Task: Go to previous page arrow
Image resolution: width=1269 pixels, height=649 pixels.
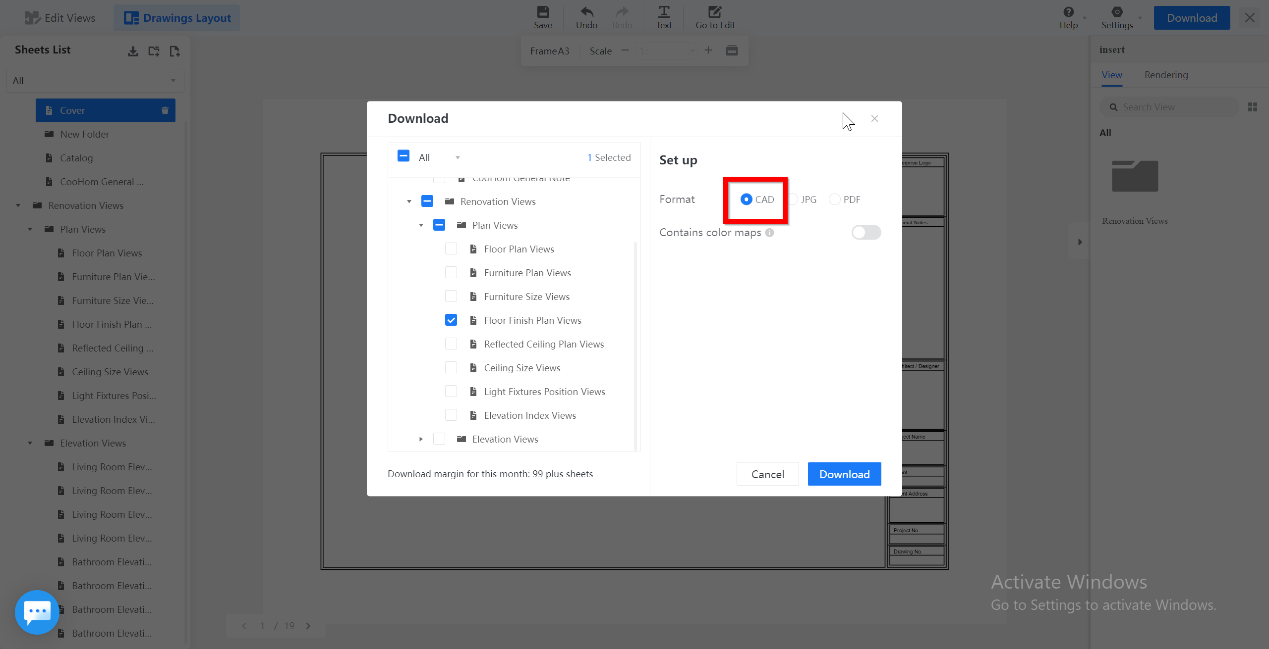Action: pyautogui.click(x=244, y=626)
